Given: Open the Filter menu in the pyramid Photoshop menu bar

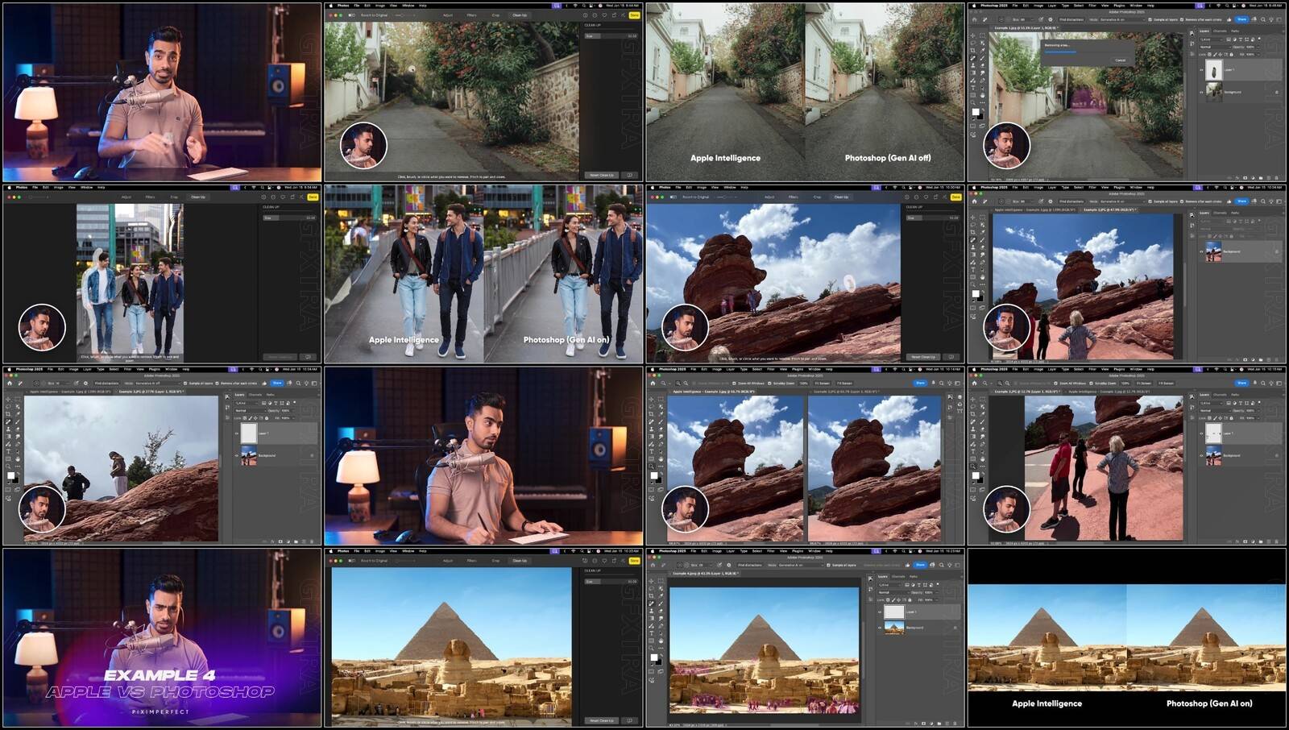Looking at the screenshot, I should [x=771, y=551].
